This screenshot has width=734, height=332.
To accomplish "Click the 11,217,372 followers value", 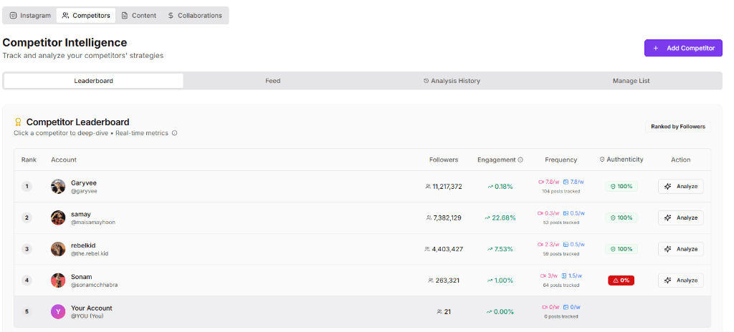I will click(447, 187).
